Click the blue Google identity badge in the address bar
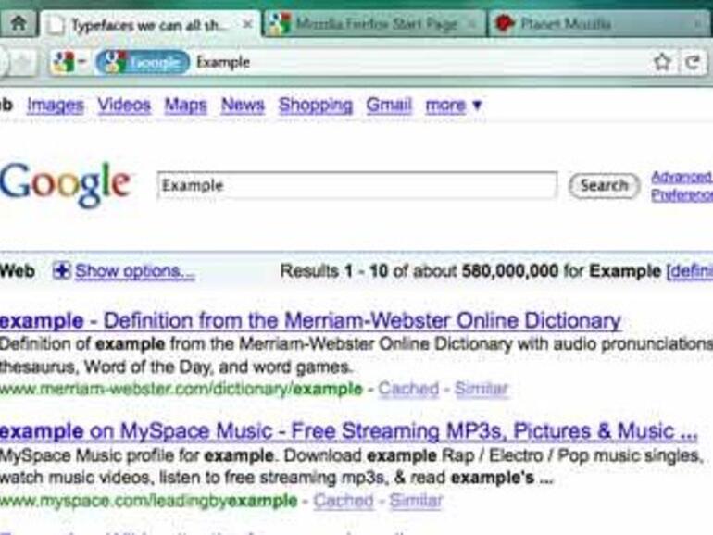The image size is (713, 535). coord(143,62)
